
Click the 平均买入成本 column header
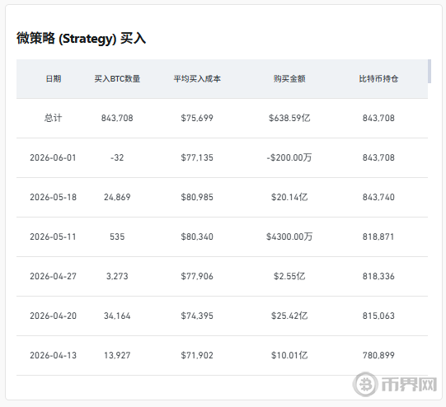point(197,79)
